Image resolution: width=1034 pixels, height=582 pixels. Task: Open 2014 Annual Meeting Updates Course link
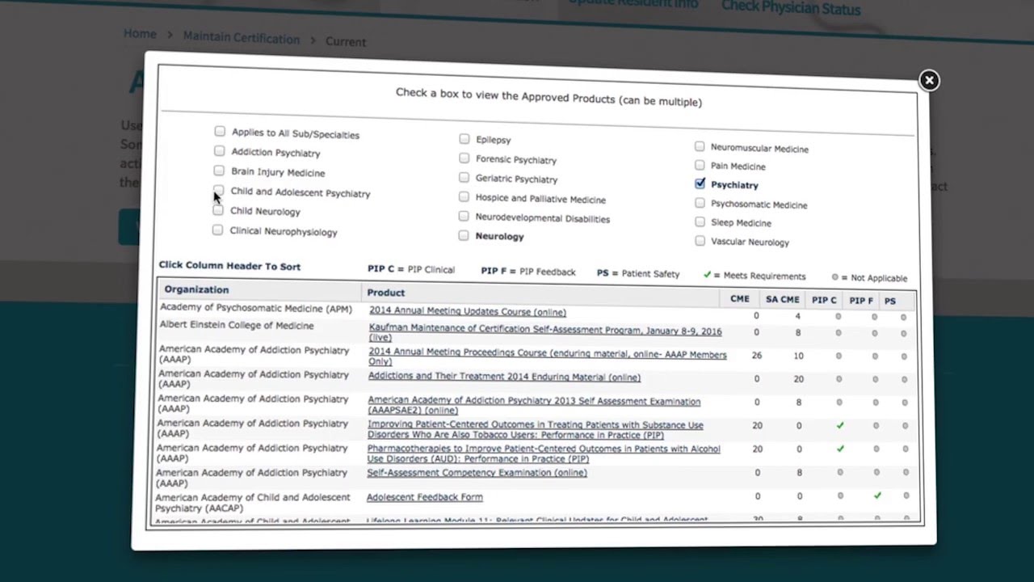(x=468, y=312)
